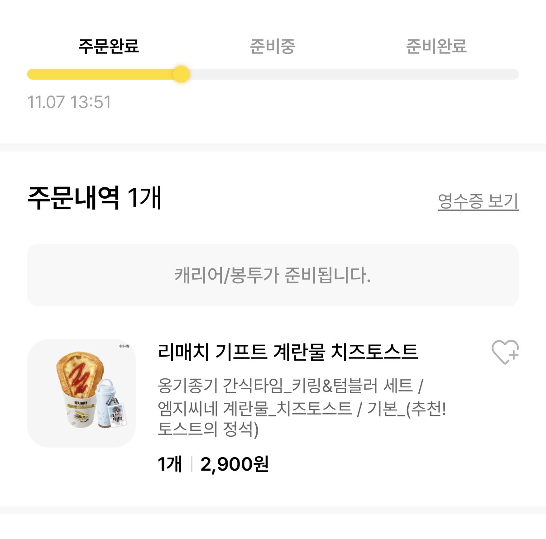This screenshot has height=539, width=546.
Task: Tap the 캐리어/봉투가 준비됩니다 notice banner
Action: [273, 275]
